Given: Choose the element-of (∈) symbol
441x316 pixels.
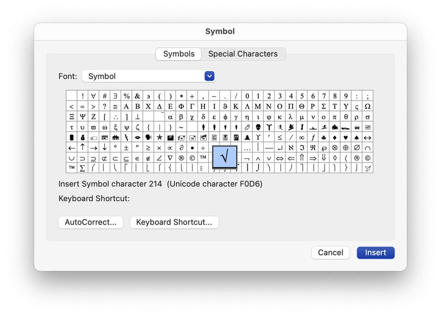Looking at the screenshot, I should (x=137, y=158).
